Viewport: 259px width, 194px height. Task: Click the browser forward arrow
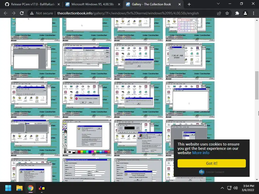click(x=14, y=13)
